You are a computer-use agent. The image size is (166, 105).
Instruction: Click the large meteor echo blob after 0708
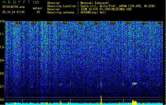click(x=134, y=84)
